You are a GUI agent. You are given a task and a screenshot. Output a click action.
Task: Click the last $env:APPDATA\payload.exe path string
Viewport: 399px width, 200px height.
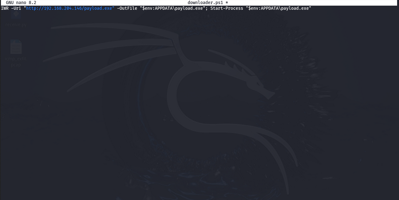(x=279, y=8)
